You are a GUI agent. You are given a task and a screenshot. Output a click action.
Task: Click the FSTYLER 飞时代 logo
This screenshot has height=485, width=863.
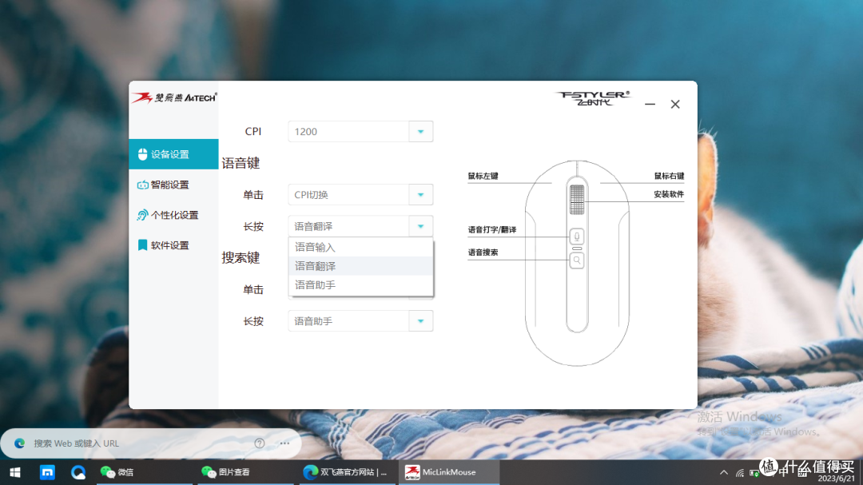[593, 98]
